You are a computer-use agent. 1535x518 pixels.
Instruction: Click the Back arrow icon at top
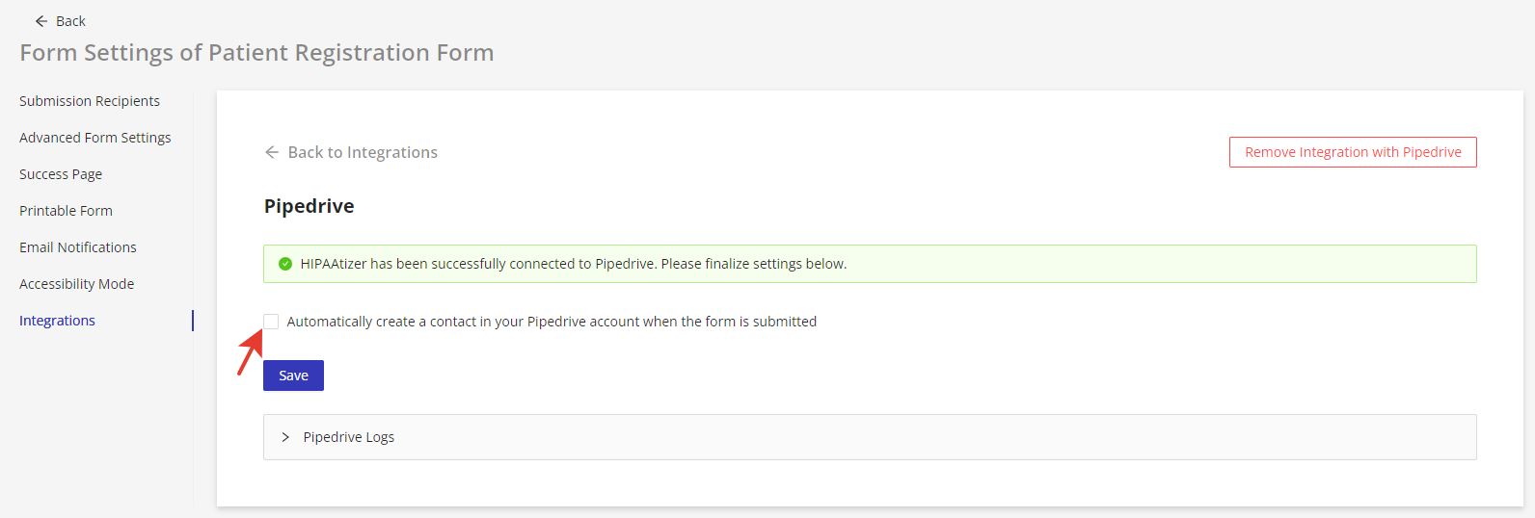(x=41, y=21)
